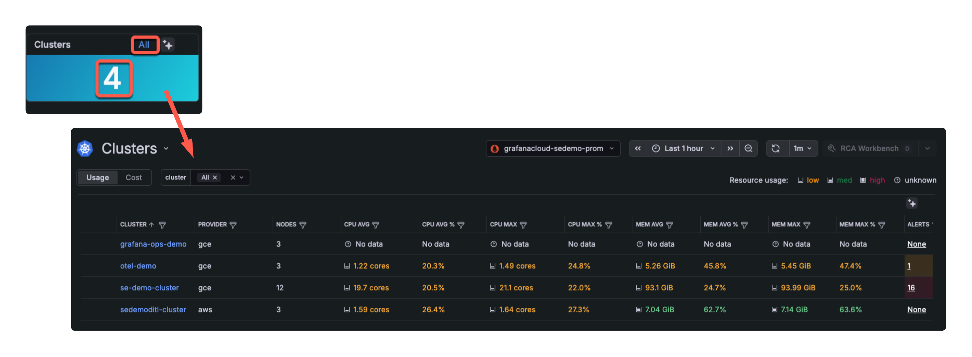Open the Last 1 hour time picker

[x=684, y=149]
